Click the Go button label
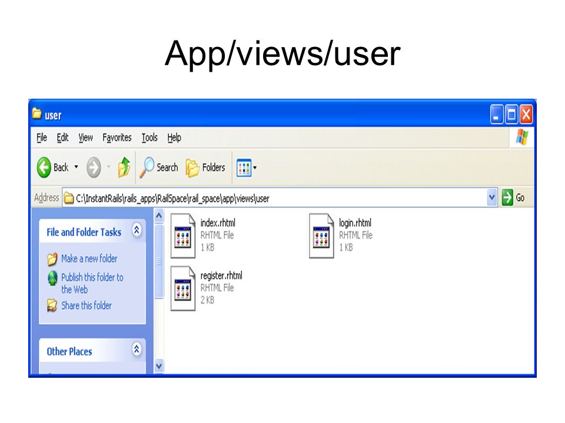The image size is (565, 423). pyautogui.click(x=520, y=197)
